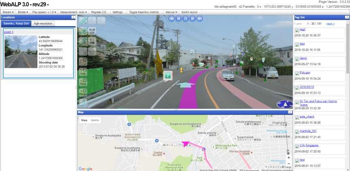
Task: Select the Line search tool icon
Action: pyautogui.click(x=83, y=72)
